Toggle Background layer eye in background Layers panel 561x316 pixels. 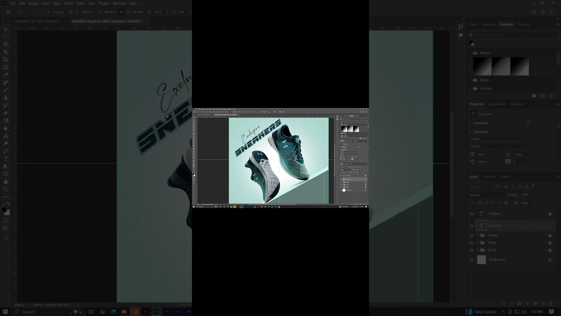click(x=472, y=260)
